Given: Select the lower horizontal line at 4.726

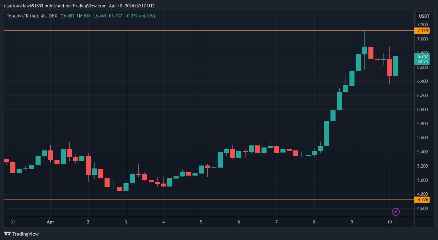Looking at the screenshot, I should [207, 200].
